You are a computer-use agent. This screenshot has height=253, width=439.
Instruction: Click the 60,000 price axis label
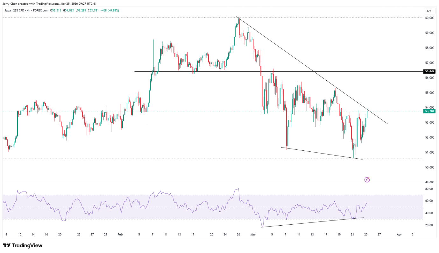429,18
